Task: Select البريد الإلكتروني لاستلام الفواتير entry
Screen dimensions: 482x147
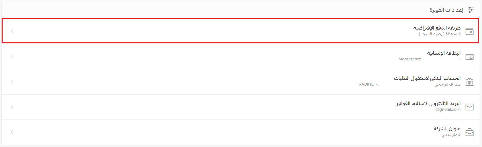Action: (428, 103)
